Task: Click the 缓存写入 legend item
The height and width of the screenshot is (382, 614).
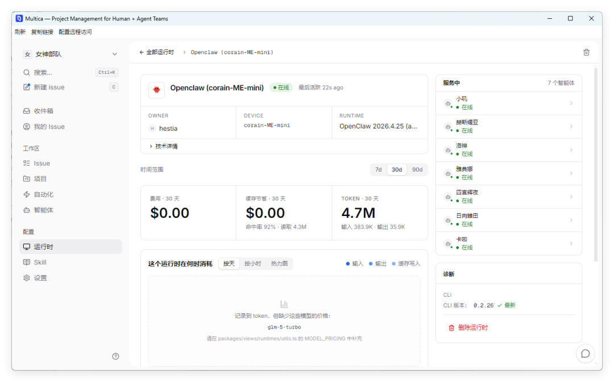Action: coord(406,263)
